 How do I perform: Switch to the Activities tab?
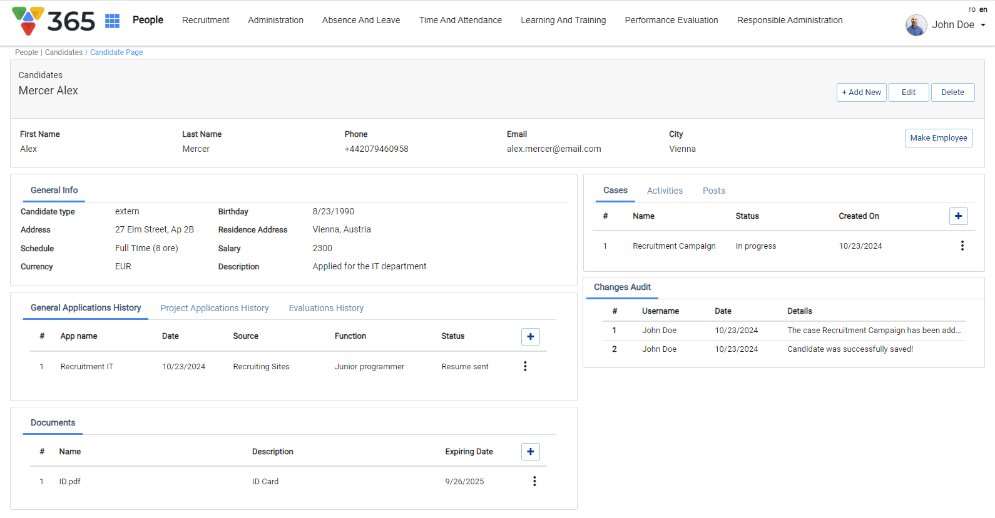pyautogui.click(x=665, y=191)
